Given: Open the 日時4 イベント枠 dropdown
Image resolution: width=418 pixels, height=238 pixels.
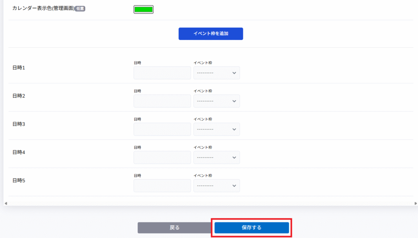Looking at the screenshot, I should coord(216,158).
